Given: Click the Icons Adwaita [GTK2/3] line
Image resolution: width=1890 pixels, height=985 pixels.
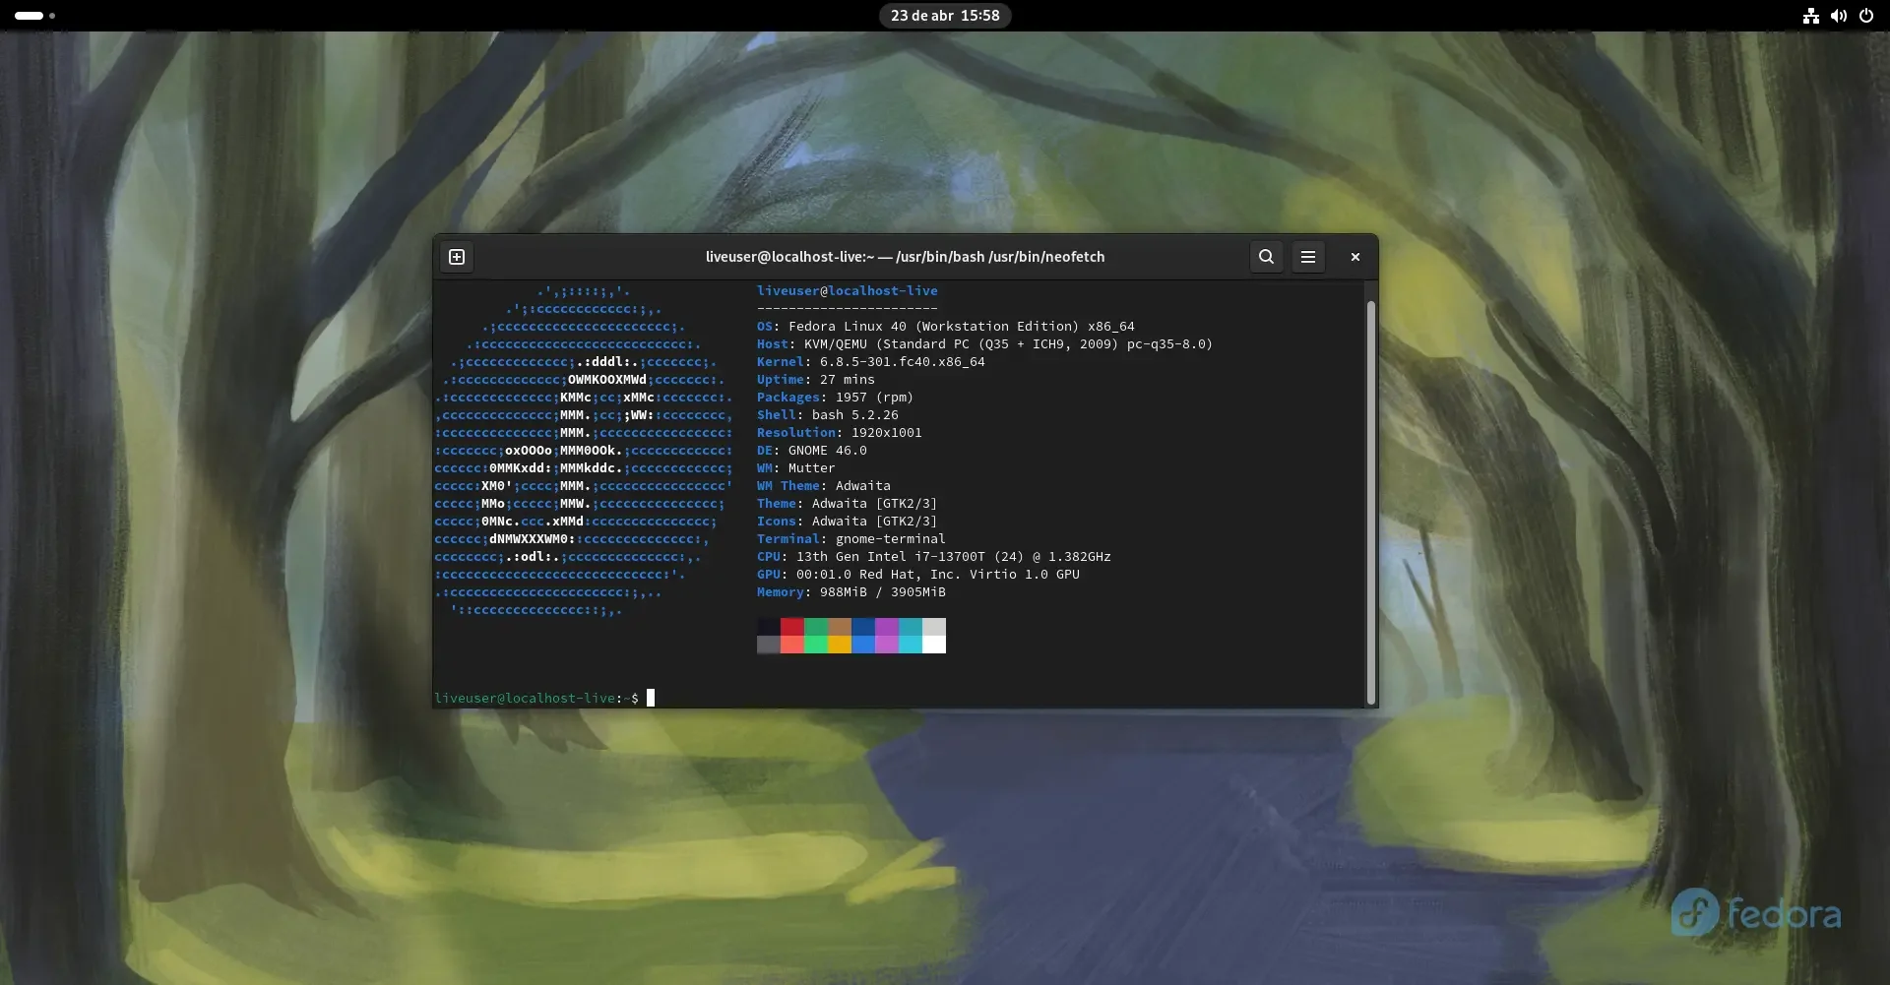Looking at the screenshot, I should pos(847,522).
